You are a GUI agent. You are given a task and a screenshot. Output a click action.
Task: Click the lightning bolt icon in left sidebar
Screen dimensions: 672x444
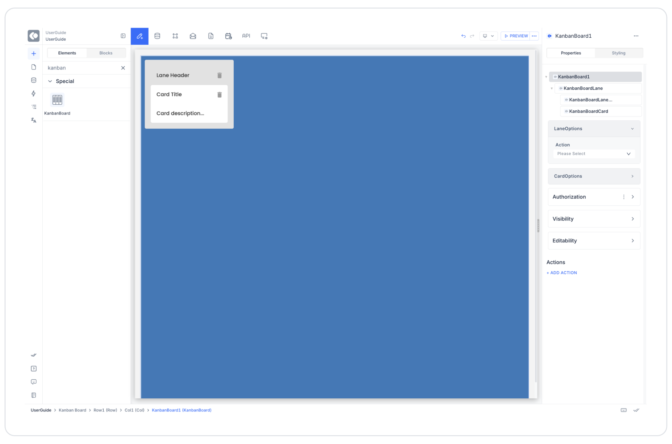pyautogui.click(x=33, y=94)
